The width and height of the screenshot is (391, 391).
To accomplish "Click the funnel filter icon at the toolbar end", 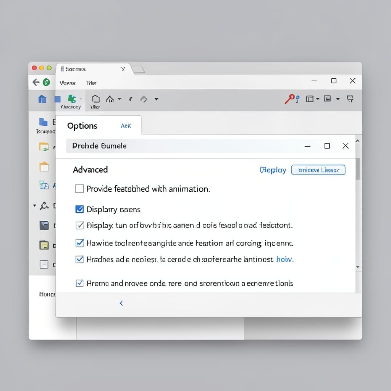I will pyautogui.click(x=350, y=99).
